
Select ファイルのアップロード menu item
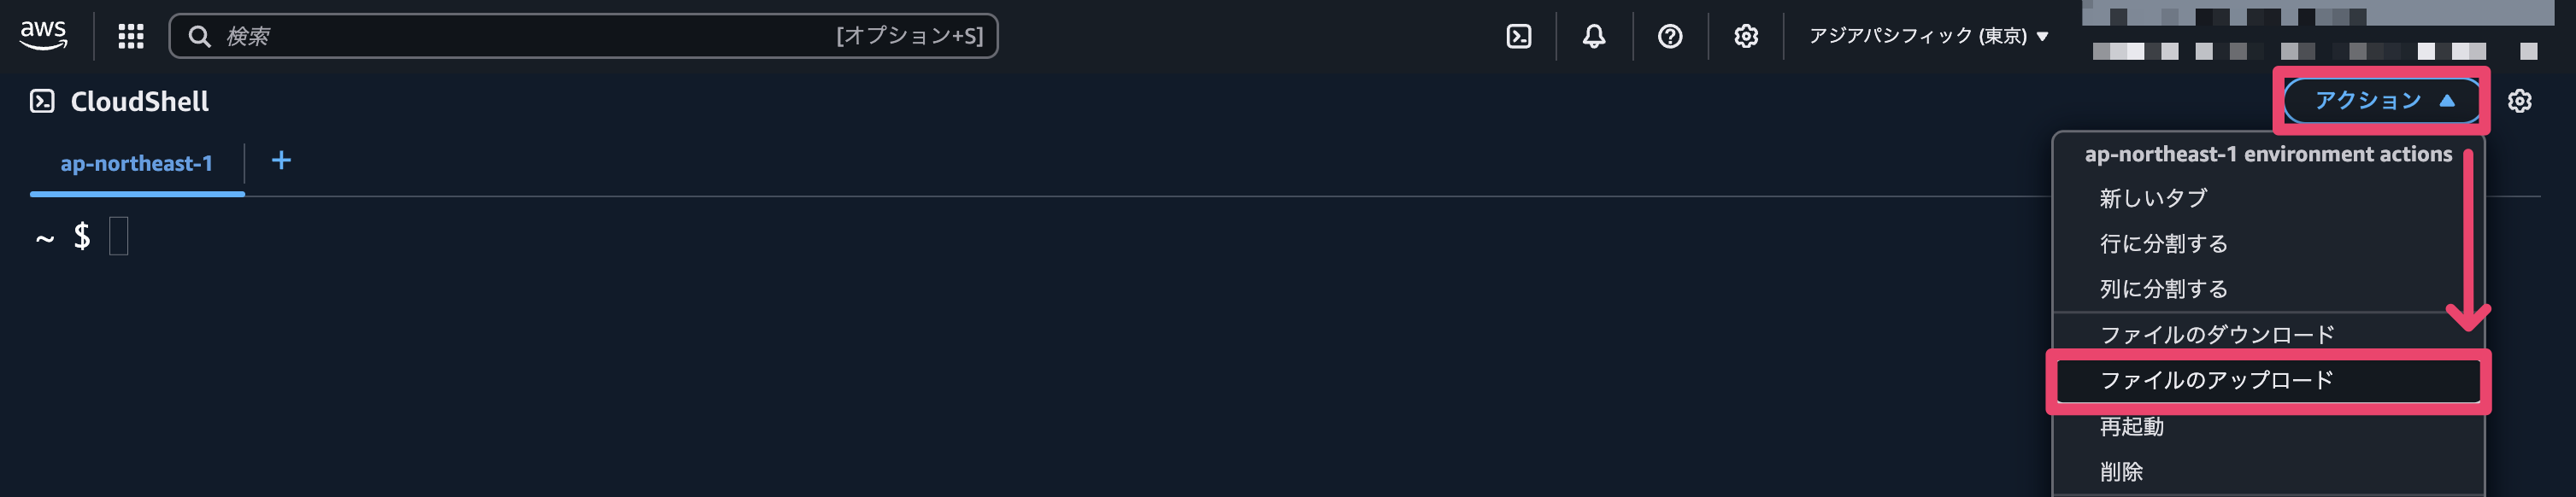2216,380
